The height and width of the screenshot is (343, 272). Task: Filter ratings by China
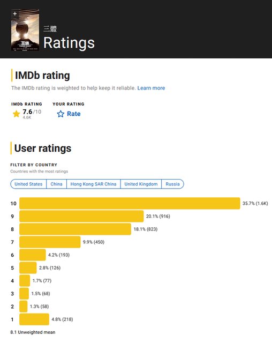coord(56,184)
